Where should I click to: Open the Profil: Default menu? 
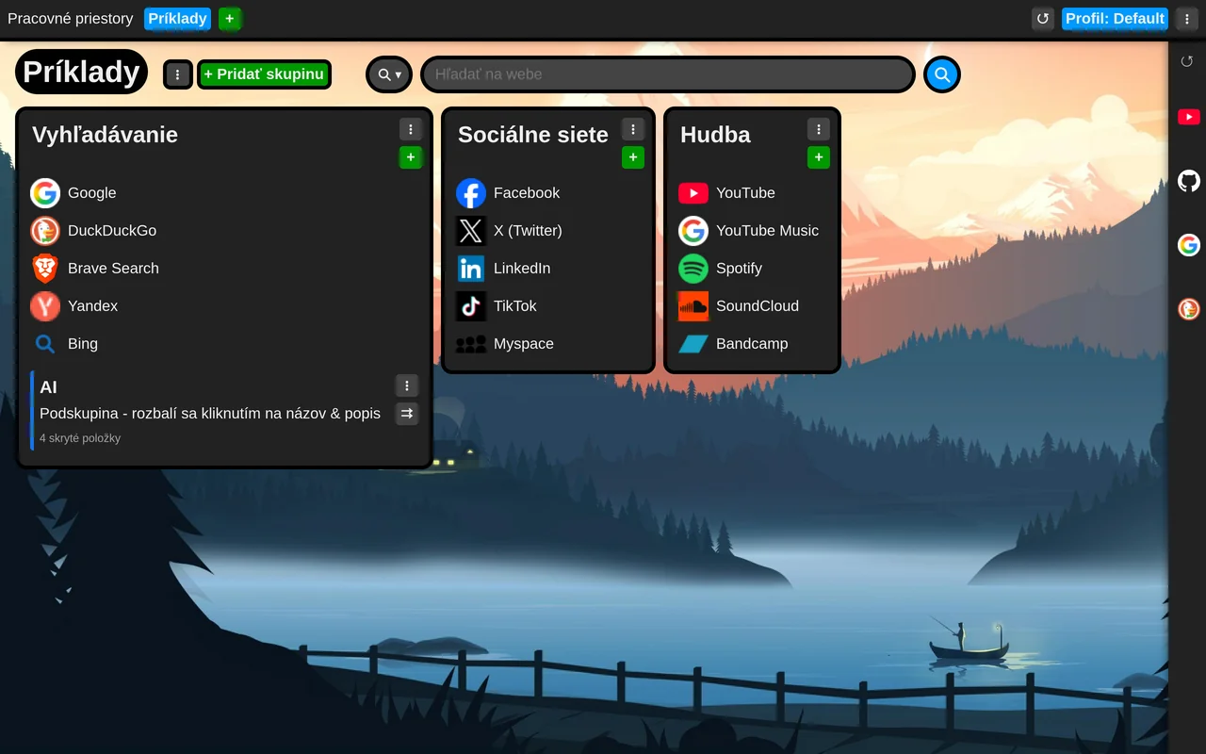click(x=1115, y=19)
